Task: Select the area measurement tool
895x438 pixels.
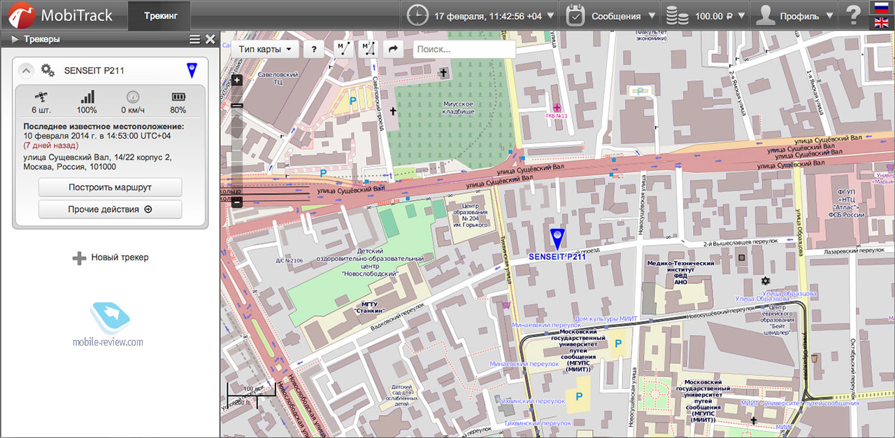Action: point(368,49)
